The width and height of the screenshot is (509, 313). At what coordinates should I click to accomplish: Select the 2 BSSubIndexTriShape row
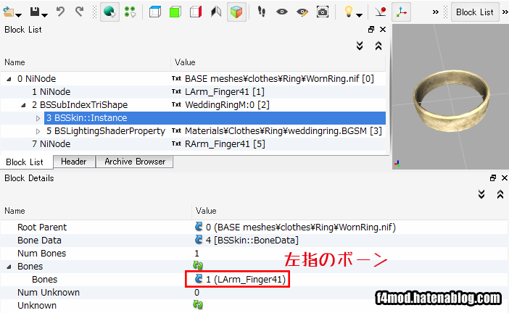pyautogui.click(x=193, y=105)
